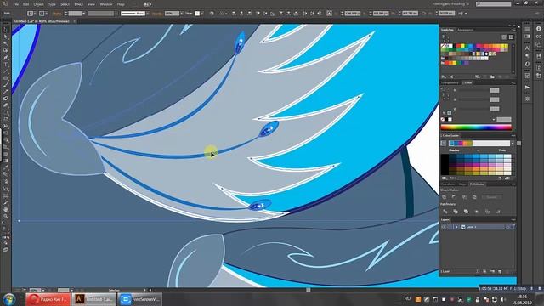This screenshot has height=306, width=544.
Task: Select the Zoom tool
Action: (5, 216)
